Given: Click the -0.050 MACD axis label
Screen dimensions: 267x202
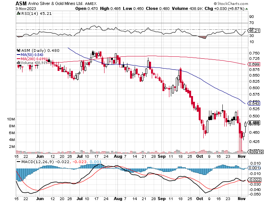Looking at the screenshot, I should [x=254, y=194].
